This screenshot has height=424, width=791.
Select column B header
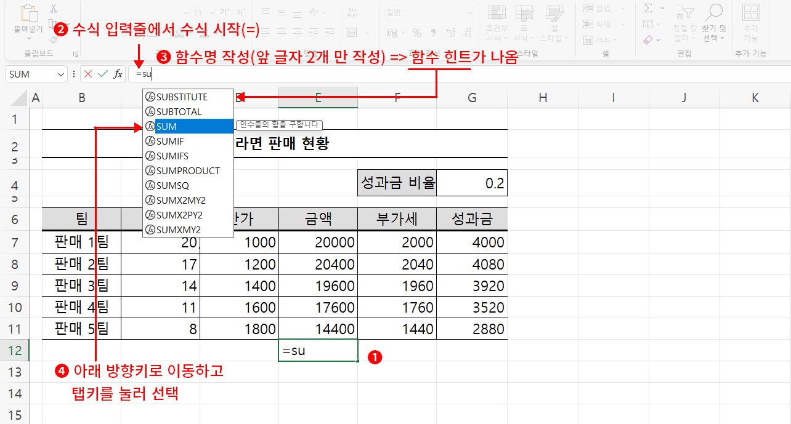point(81,97)
